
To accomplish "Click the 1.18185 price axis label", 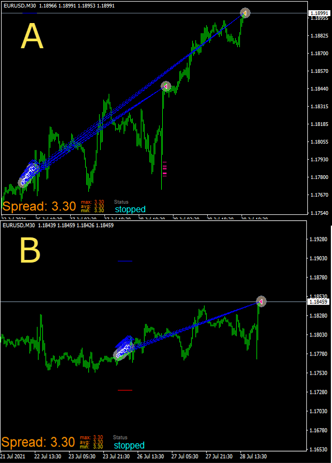I will (319, 124).
